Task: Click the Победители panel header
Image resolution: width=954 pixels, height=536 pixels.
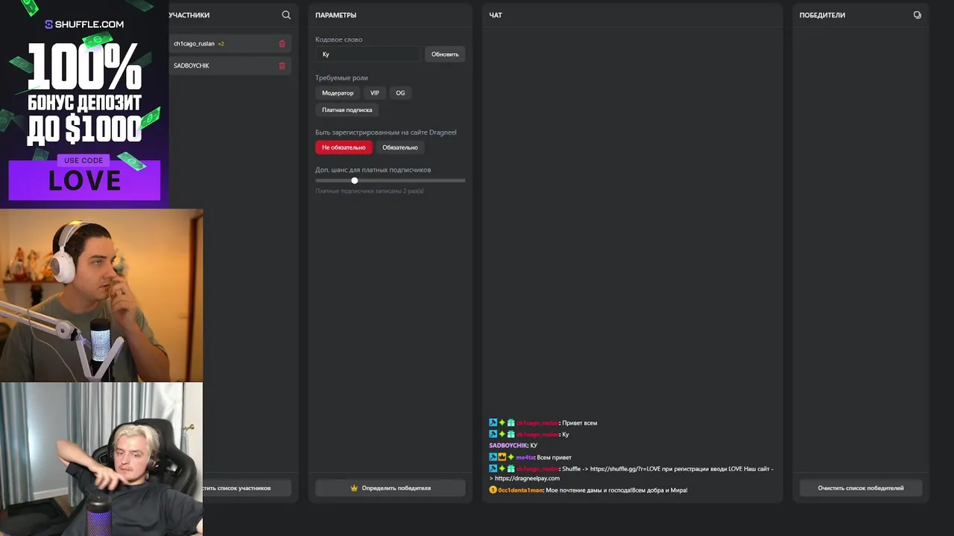Action: (822, 15)
